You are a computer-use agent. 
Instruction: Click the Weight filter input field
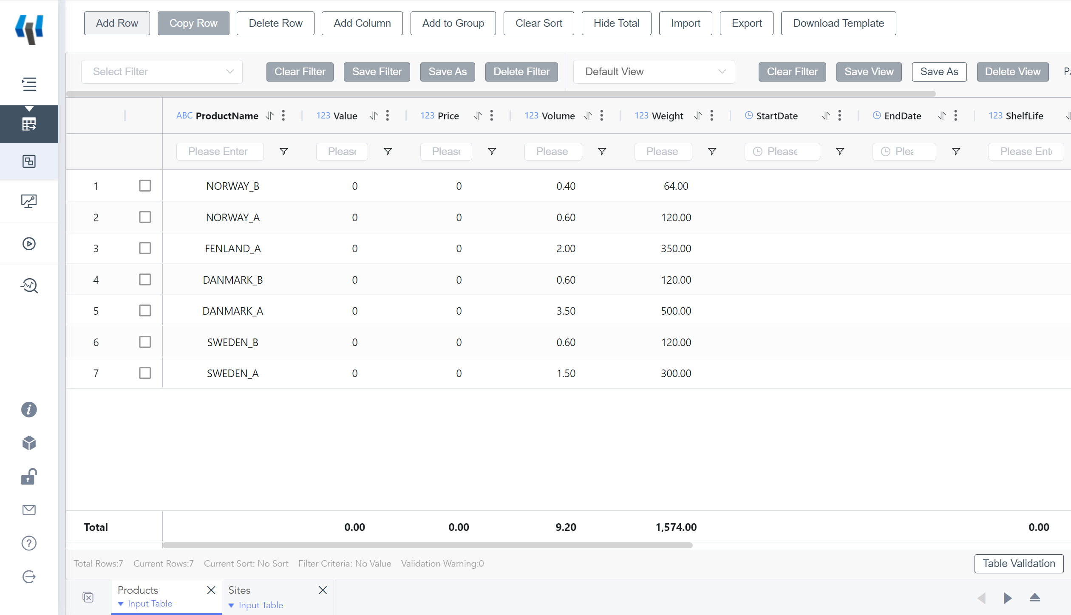[663, 152]
